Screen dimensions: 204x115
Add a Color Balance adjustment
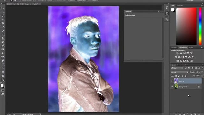(179, 57)
